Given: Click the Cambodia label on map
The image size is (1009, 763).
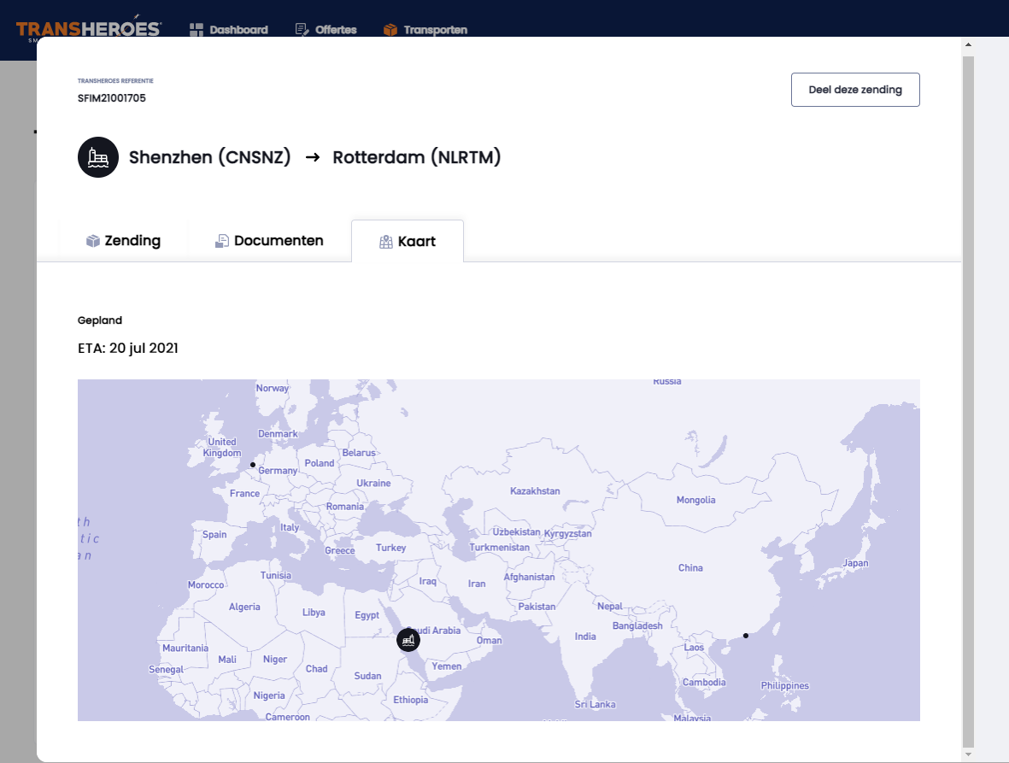Looking at the screenshot, I should 704,683.
